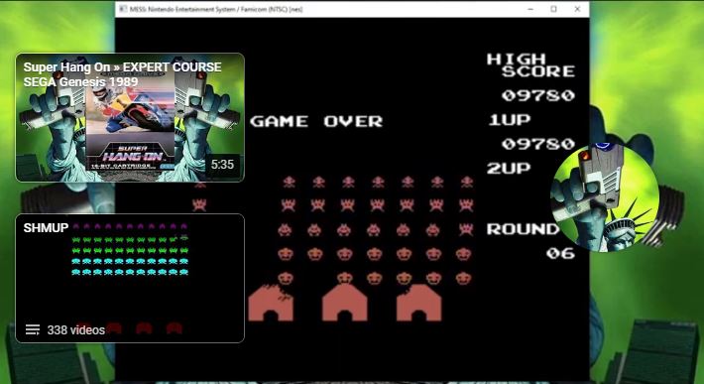Maximize the MESS emulator window

pyautogui.click(x=553, y=9)
